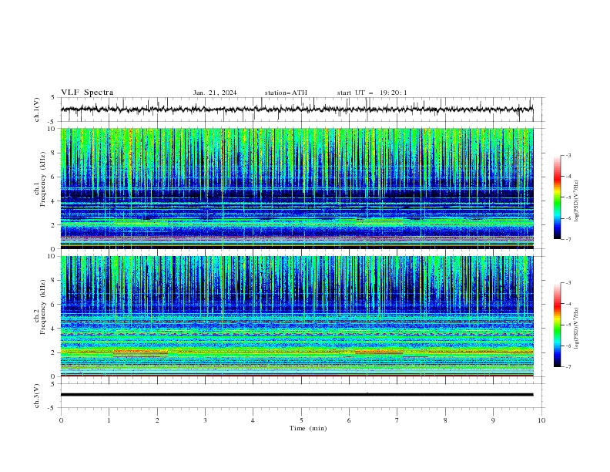The width and height of the screenshot is (610, 472).
Task: Click the "ch.1(V)" waveform axis label
Action: 37,110
